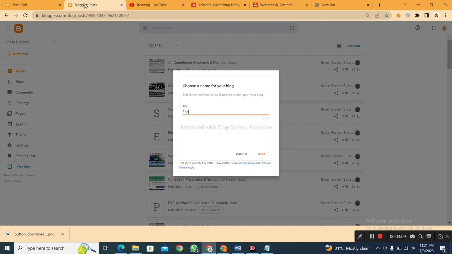Open Blogger help question mark icon
Image resolution: width=452 pixels, height=254 pixels.
418,28
